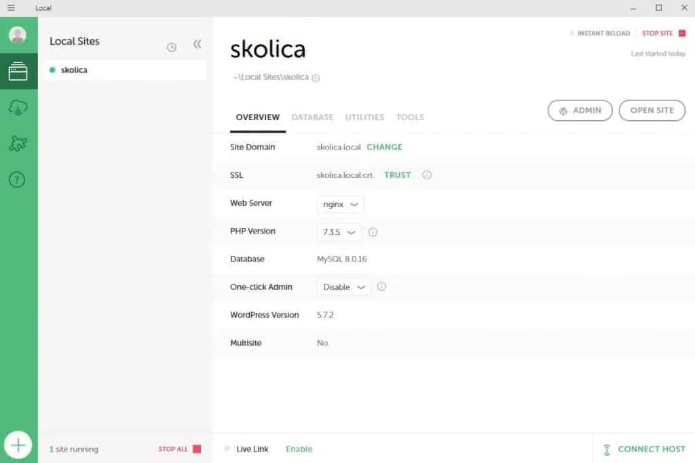
Task: Click the add new site plus button
Action: (x=18, y=445)
